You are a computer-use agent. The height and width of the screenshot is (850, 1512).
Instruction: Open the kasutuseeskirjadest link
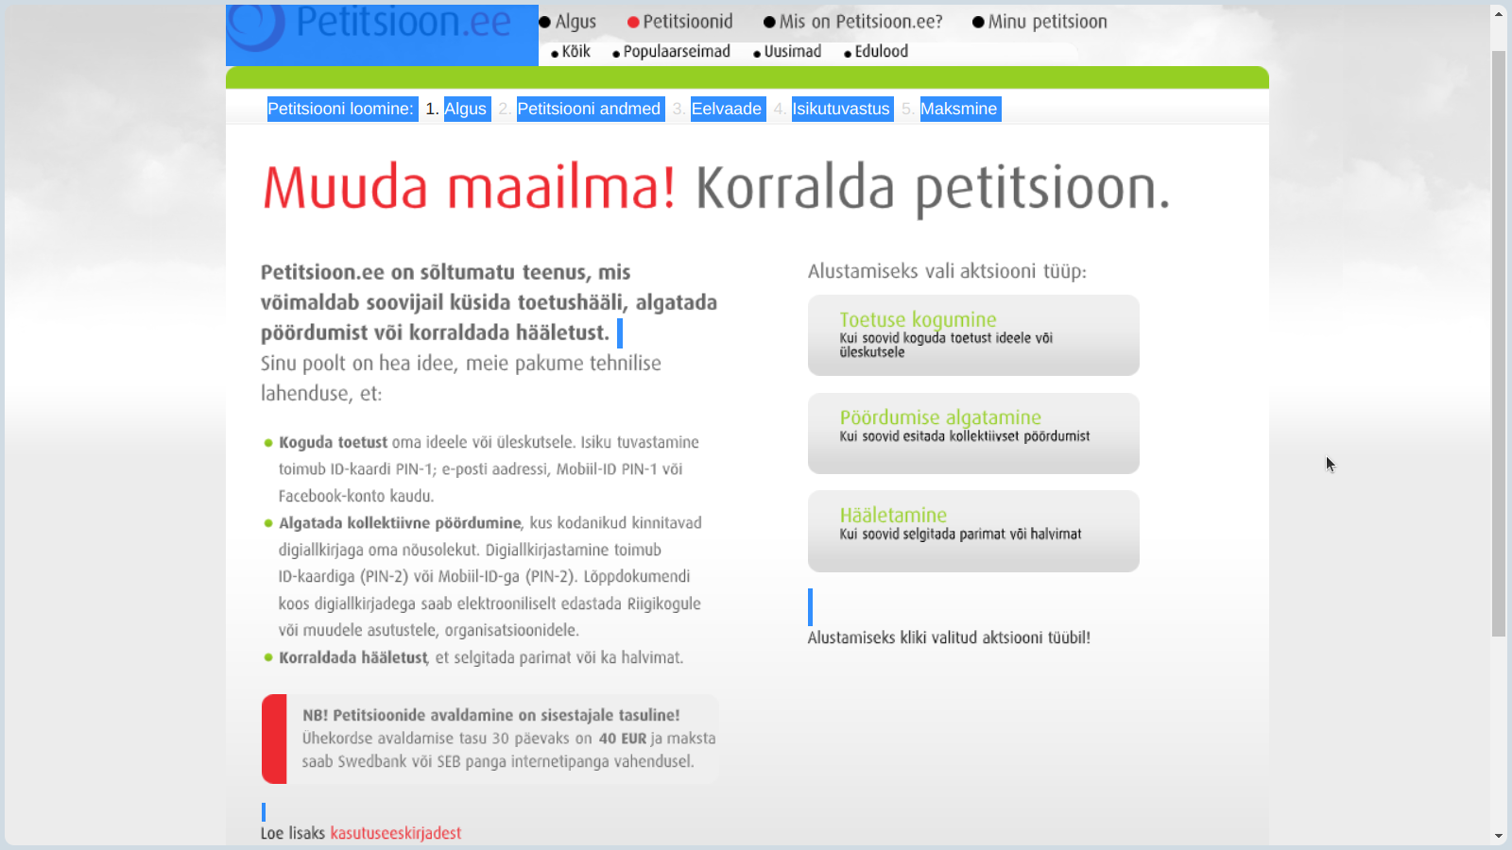point(396,833)
